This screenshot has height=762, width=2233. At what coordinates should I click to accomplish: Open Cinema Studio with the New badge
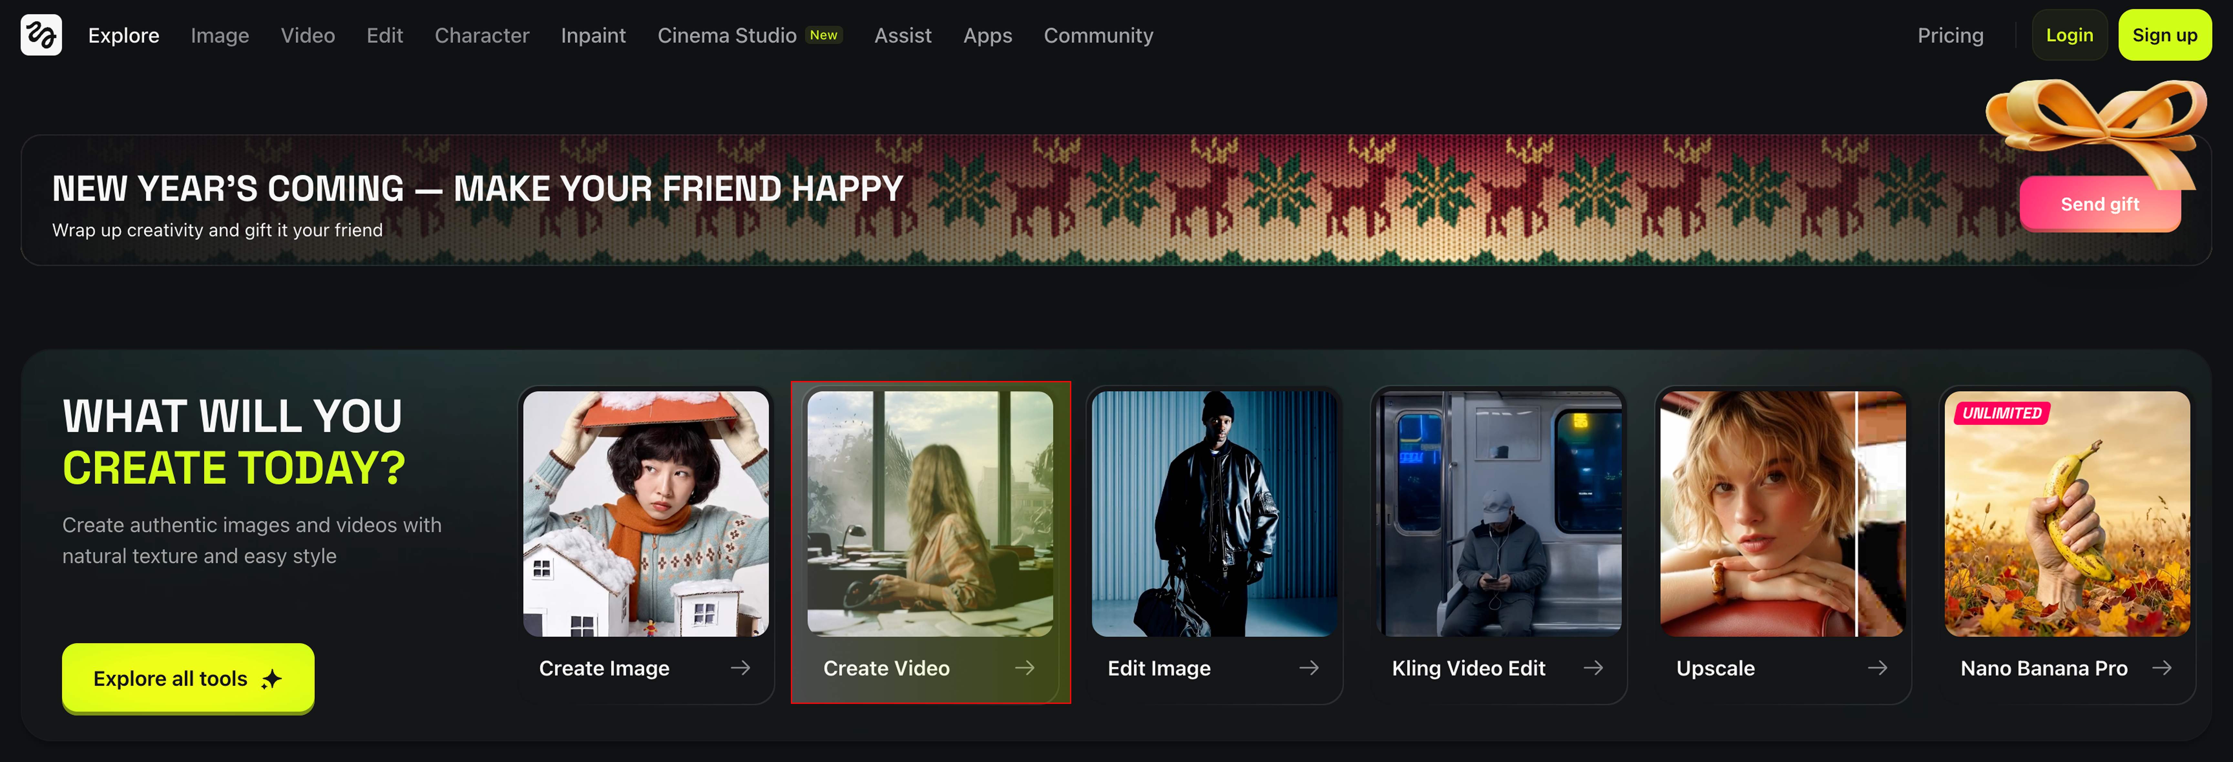[x=728, y=35]
